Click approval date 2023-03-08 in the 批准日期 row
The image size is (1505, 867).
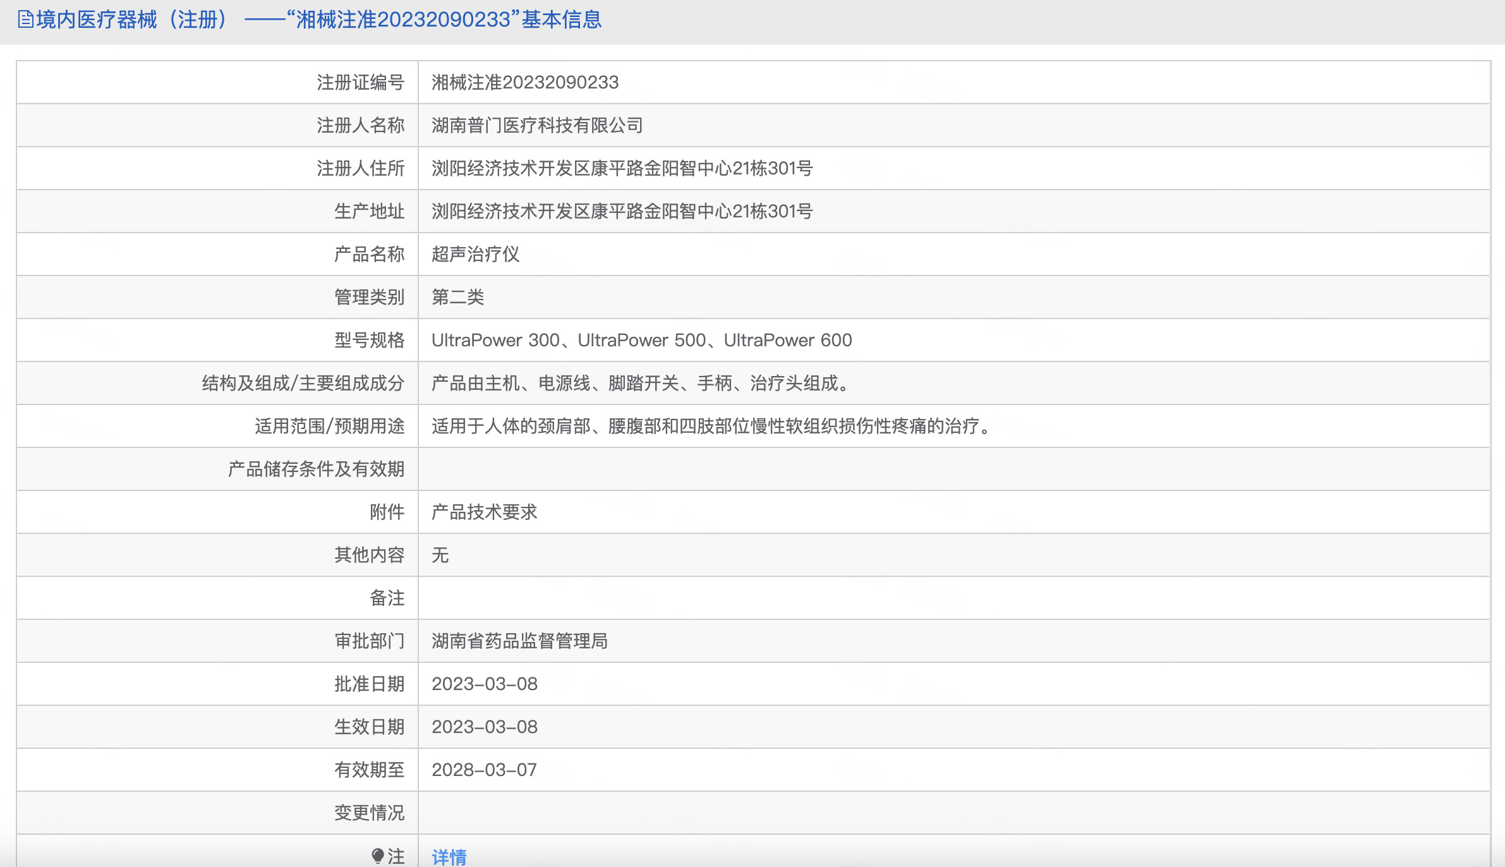pos(485,684)
